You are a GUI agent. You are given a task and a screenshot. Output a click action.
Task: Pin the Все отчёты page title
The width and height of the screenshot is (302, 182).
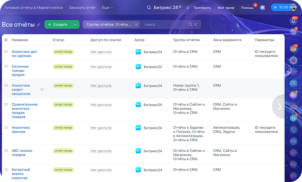(x=39, y=25)
